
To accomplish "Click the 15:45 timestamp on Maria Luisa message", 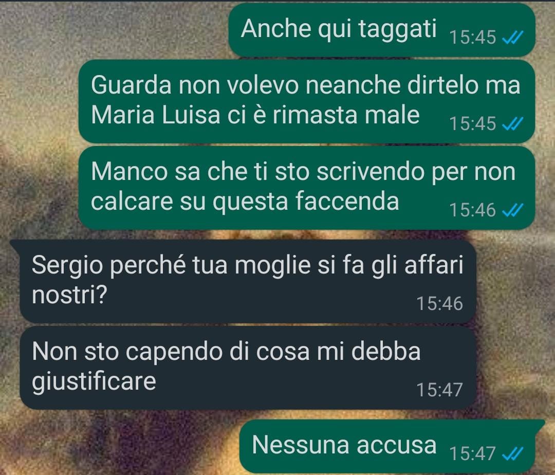I will [x=473, y=124].
